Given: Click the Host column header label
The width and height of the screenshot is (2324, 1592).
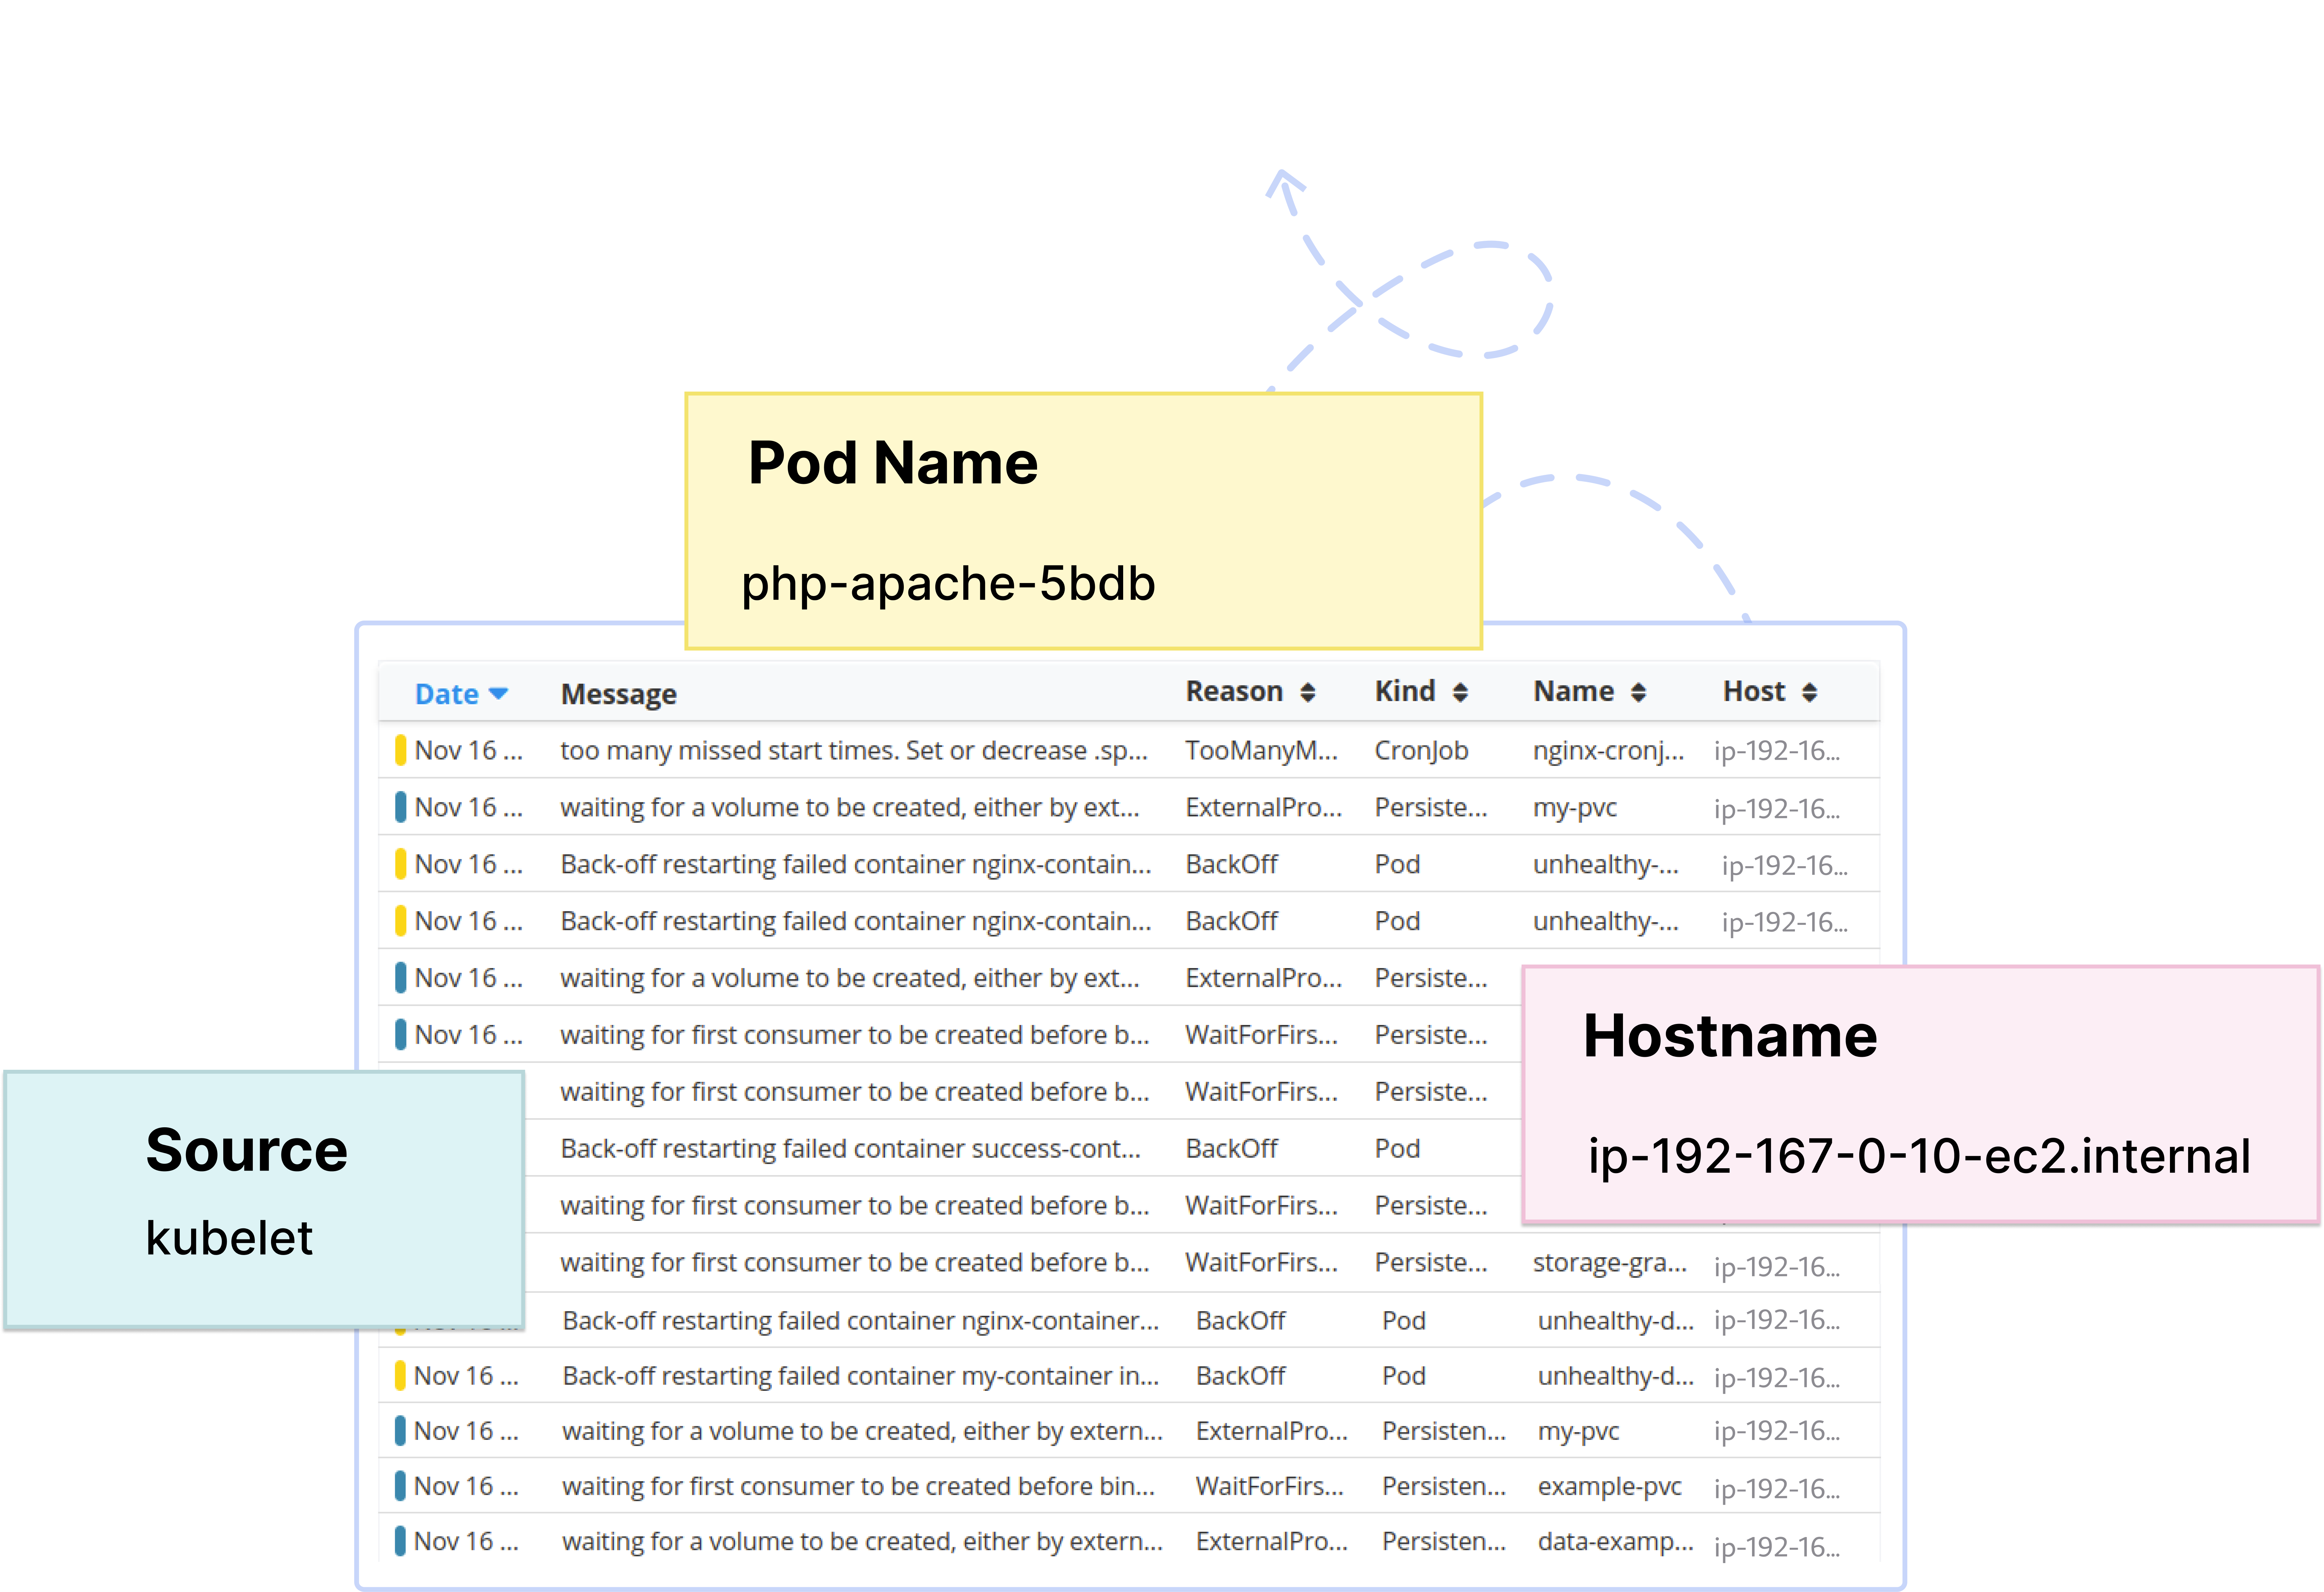Looking at the screenshot, I should 1754,691.
